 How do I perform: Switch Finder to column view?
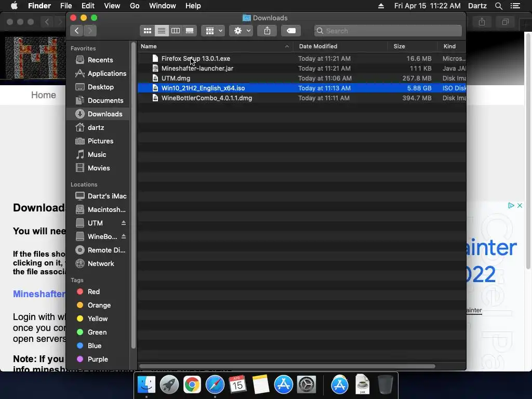pos(176,31)
